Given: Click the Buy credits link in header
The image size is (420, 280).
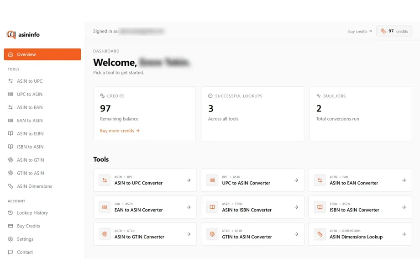Looking at the screenshot, I should click(360, 32).
